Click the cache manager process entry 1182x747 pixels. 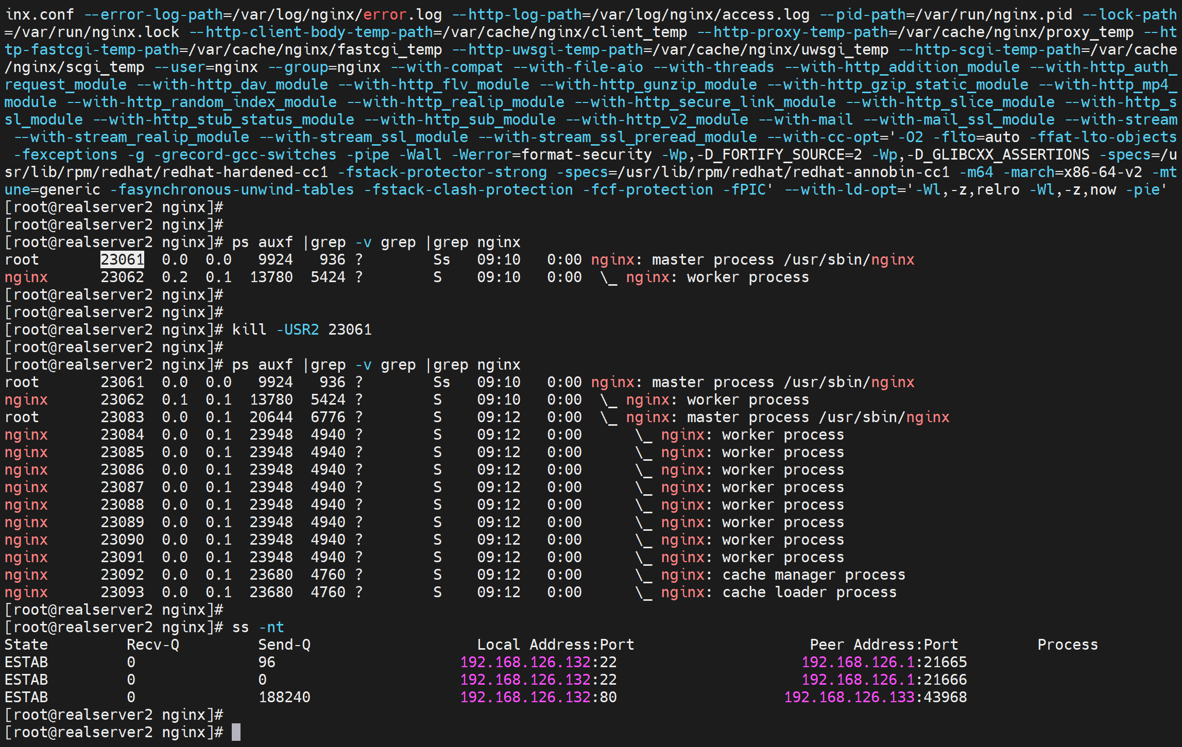coord(813,575)
